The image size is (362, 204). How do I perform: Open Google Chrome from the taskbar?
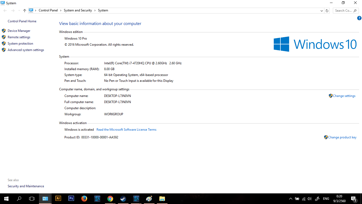click(110, 198)
